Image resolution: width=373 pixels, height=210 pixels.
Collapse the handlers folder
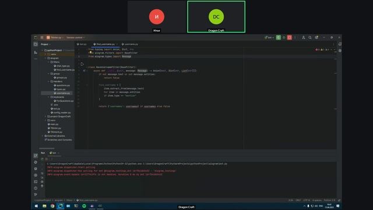point(49,82)
